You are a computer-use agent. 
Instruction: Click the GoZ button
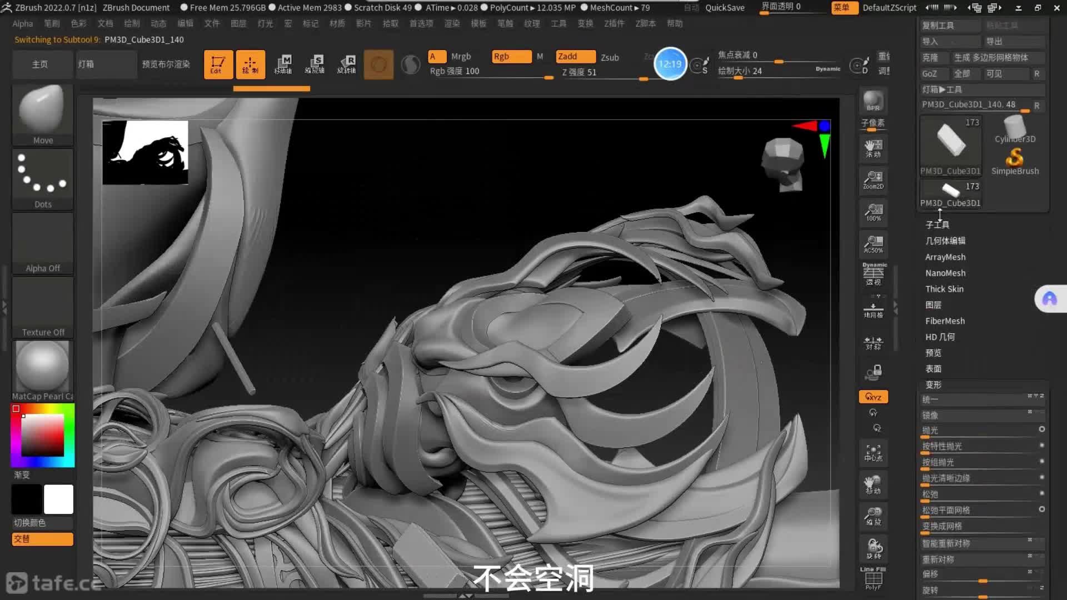(930, 73)
